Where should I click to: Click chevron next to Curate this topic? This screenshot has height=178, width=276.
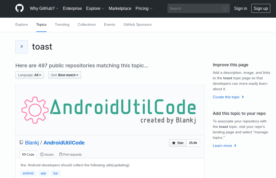click(x=243, y=97)
